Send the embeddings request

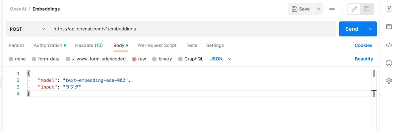coord(352,29)
